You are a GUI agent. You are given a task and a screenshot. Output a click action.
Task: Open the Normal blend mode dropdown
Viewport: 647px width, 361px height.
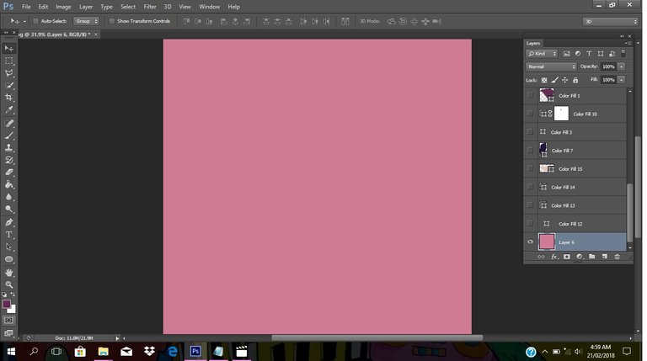coord(551,66)
